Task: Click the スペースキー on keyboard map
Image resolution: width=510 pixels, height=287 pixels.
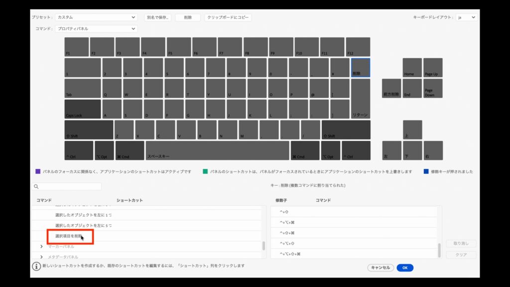Action: tap(217, 150)
